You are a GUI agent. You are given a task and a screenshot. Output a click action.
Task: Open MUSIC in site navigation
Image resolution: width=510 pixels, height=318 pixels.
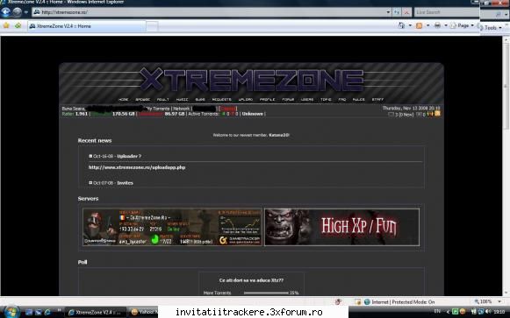[183, 99]
